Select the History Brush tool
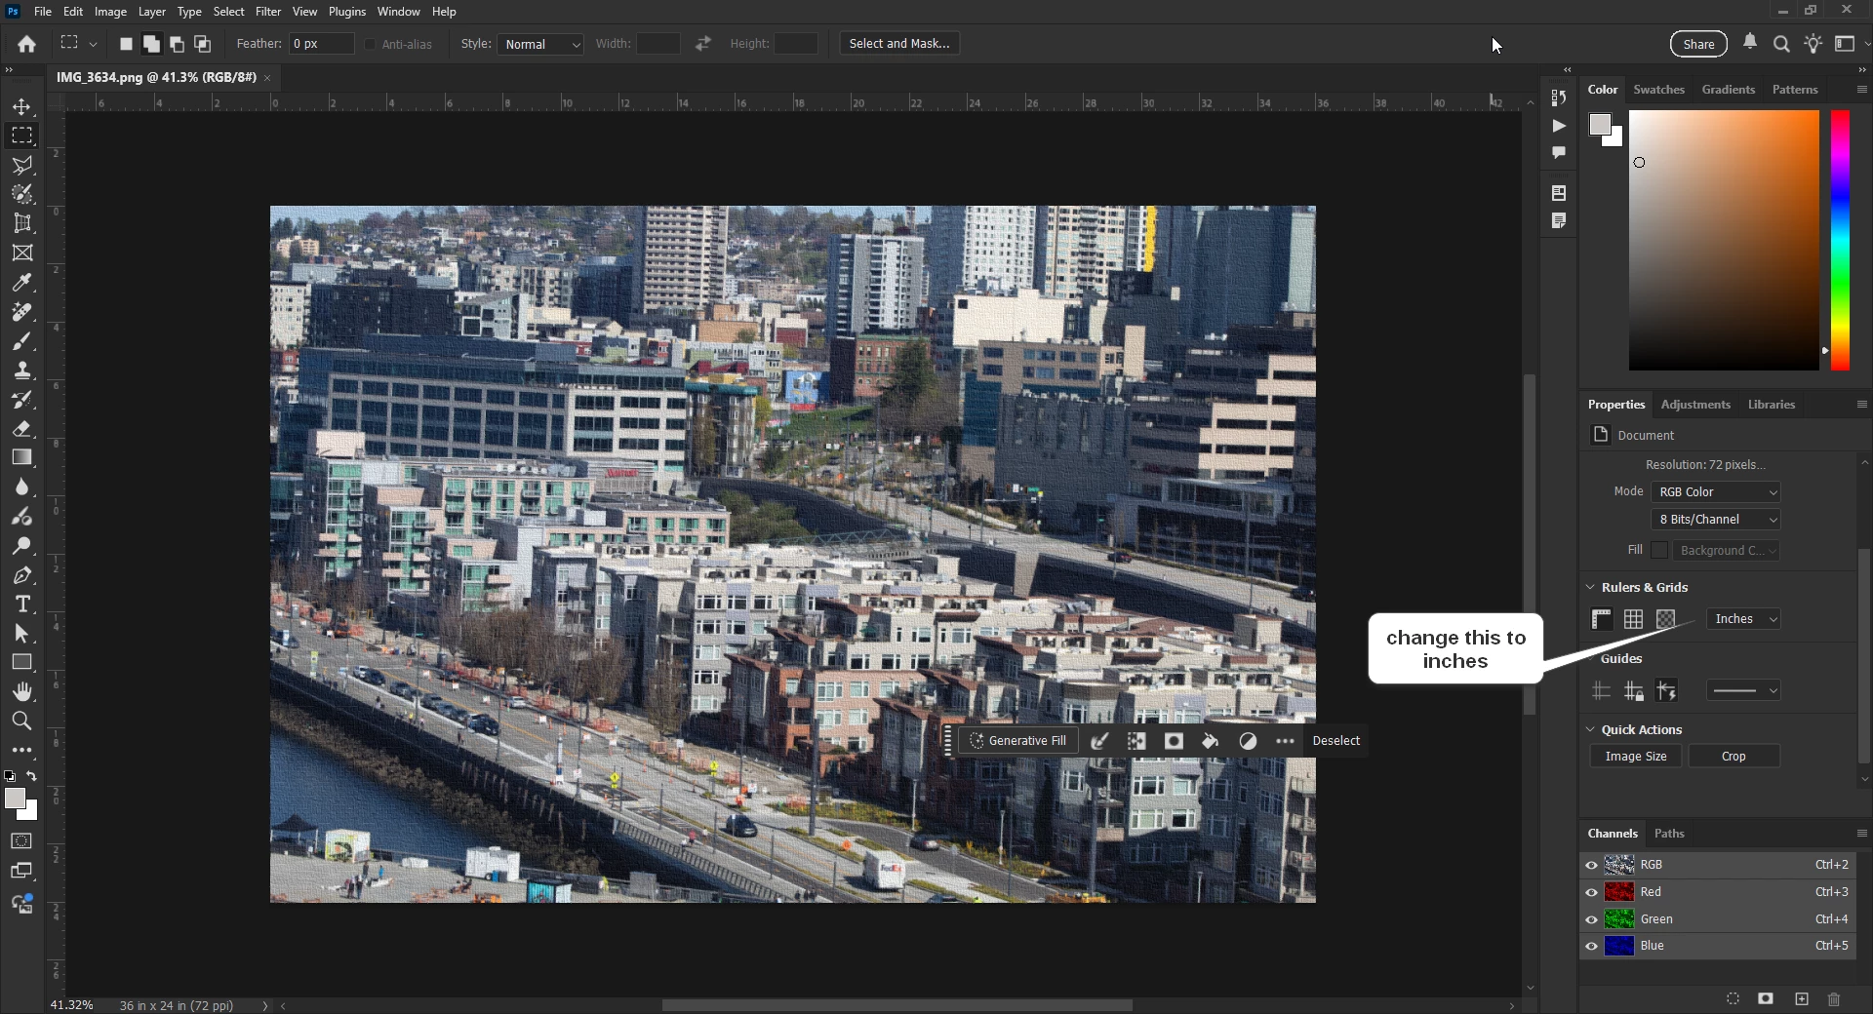 [x=21, y=399]
